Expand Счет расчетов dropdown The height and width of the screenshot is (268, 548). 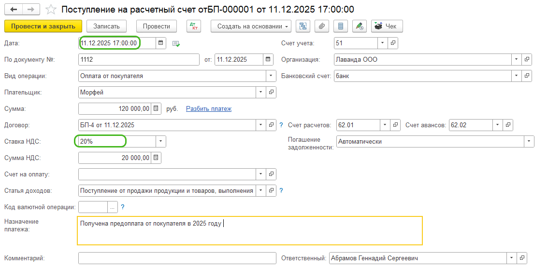385,125
